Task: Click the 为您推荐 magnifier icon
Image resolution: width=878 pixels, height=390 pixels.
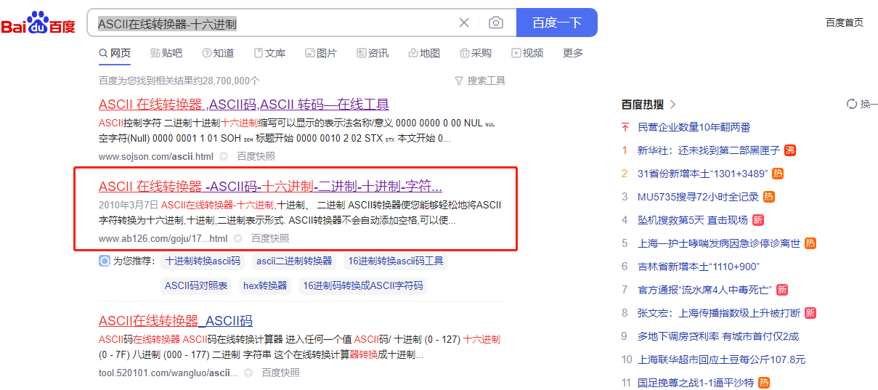Action: coord(105,261)
